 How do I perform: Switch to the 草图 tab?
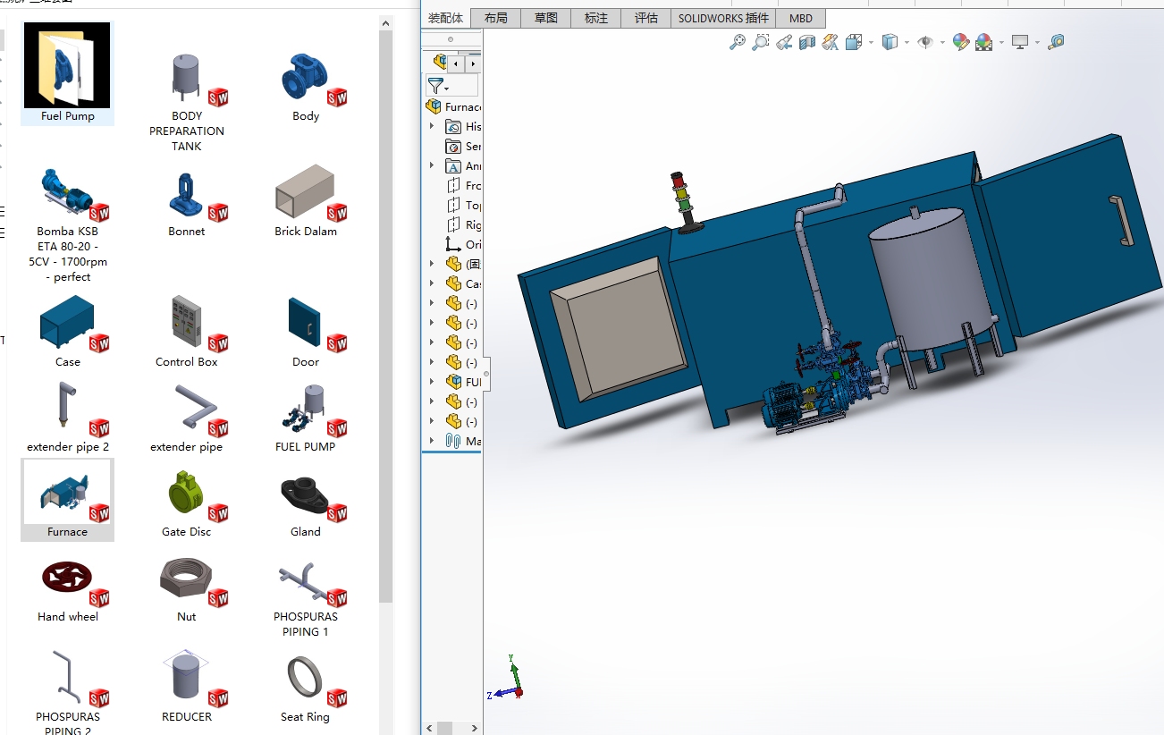coord(546,18)
